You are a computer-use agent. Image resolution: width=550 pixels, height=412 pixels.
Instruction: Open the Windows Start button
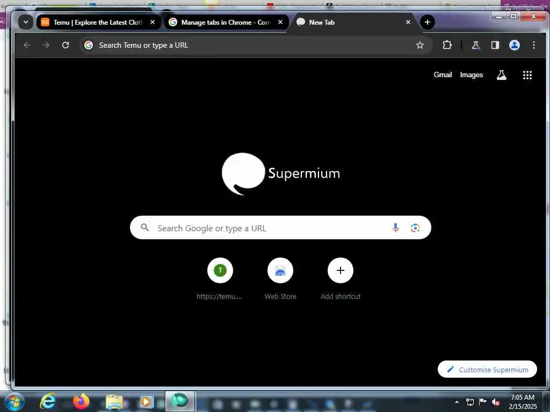pyautogui.click(x=13, y=402)
